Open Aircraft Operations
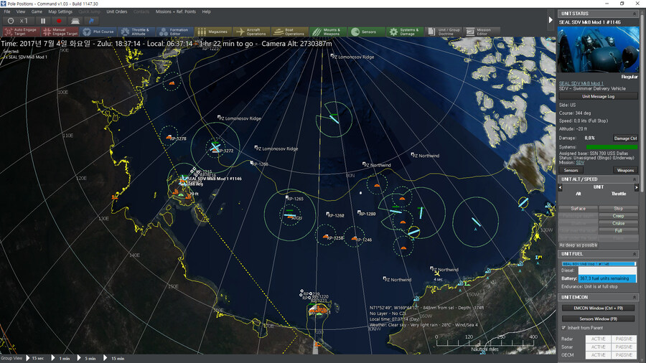Image resolution: width=646 pixels, height=363 pixels. pos(251,32)
